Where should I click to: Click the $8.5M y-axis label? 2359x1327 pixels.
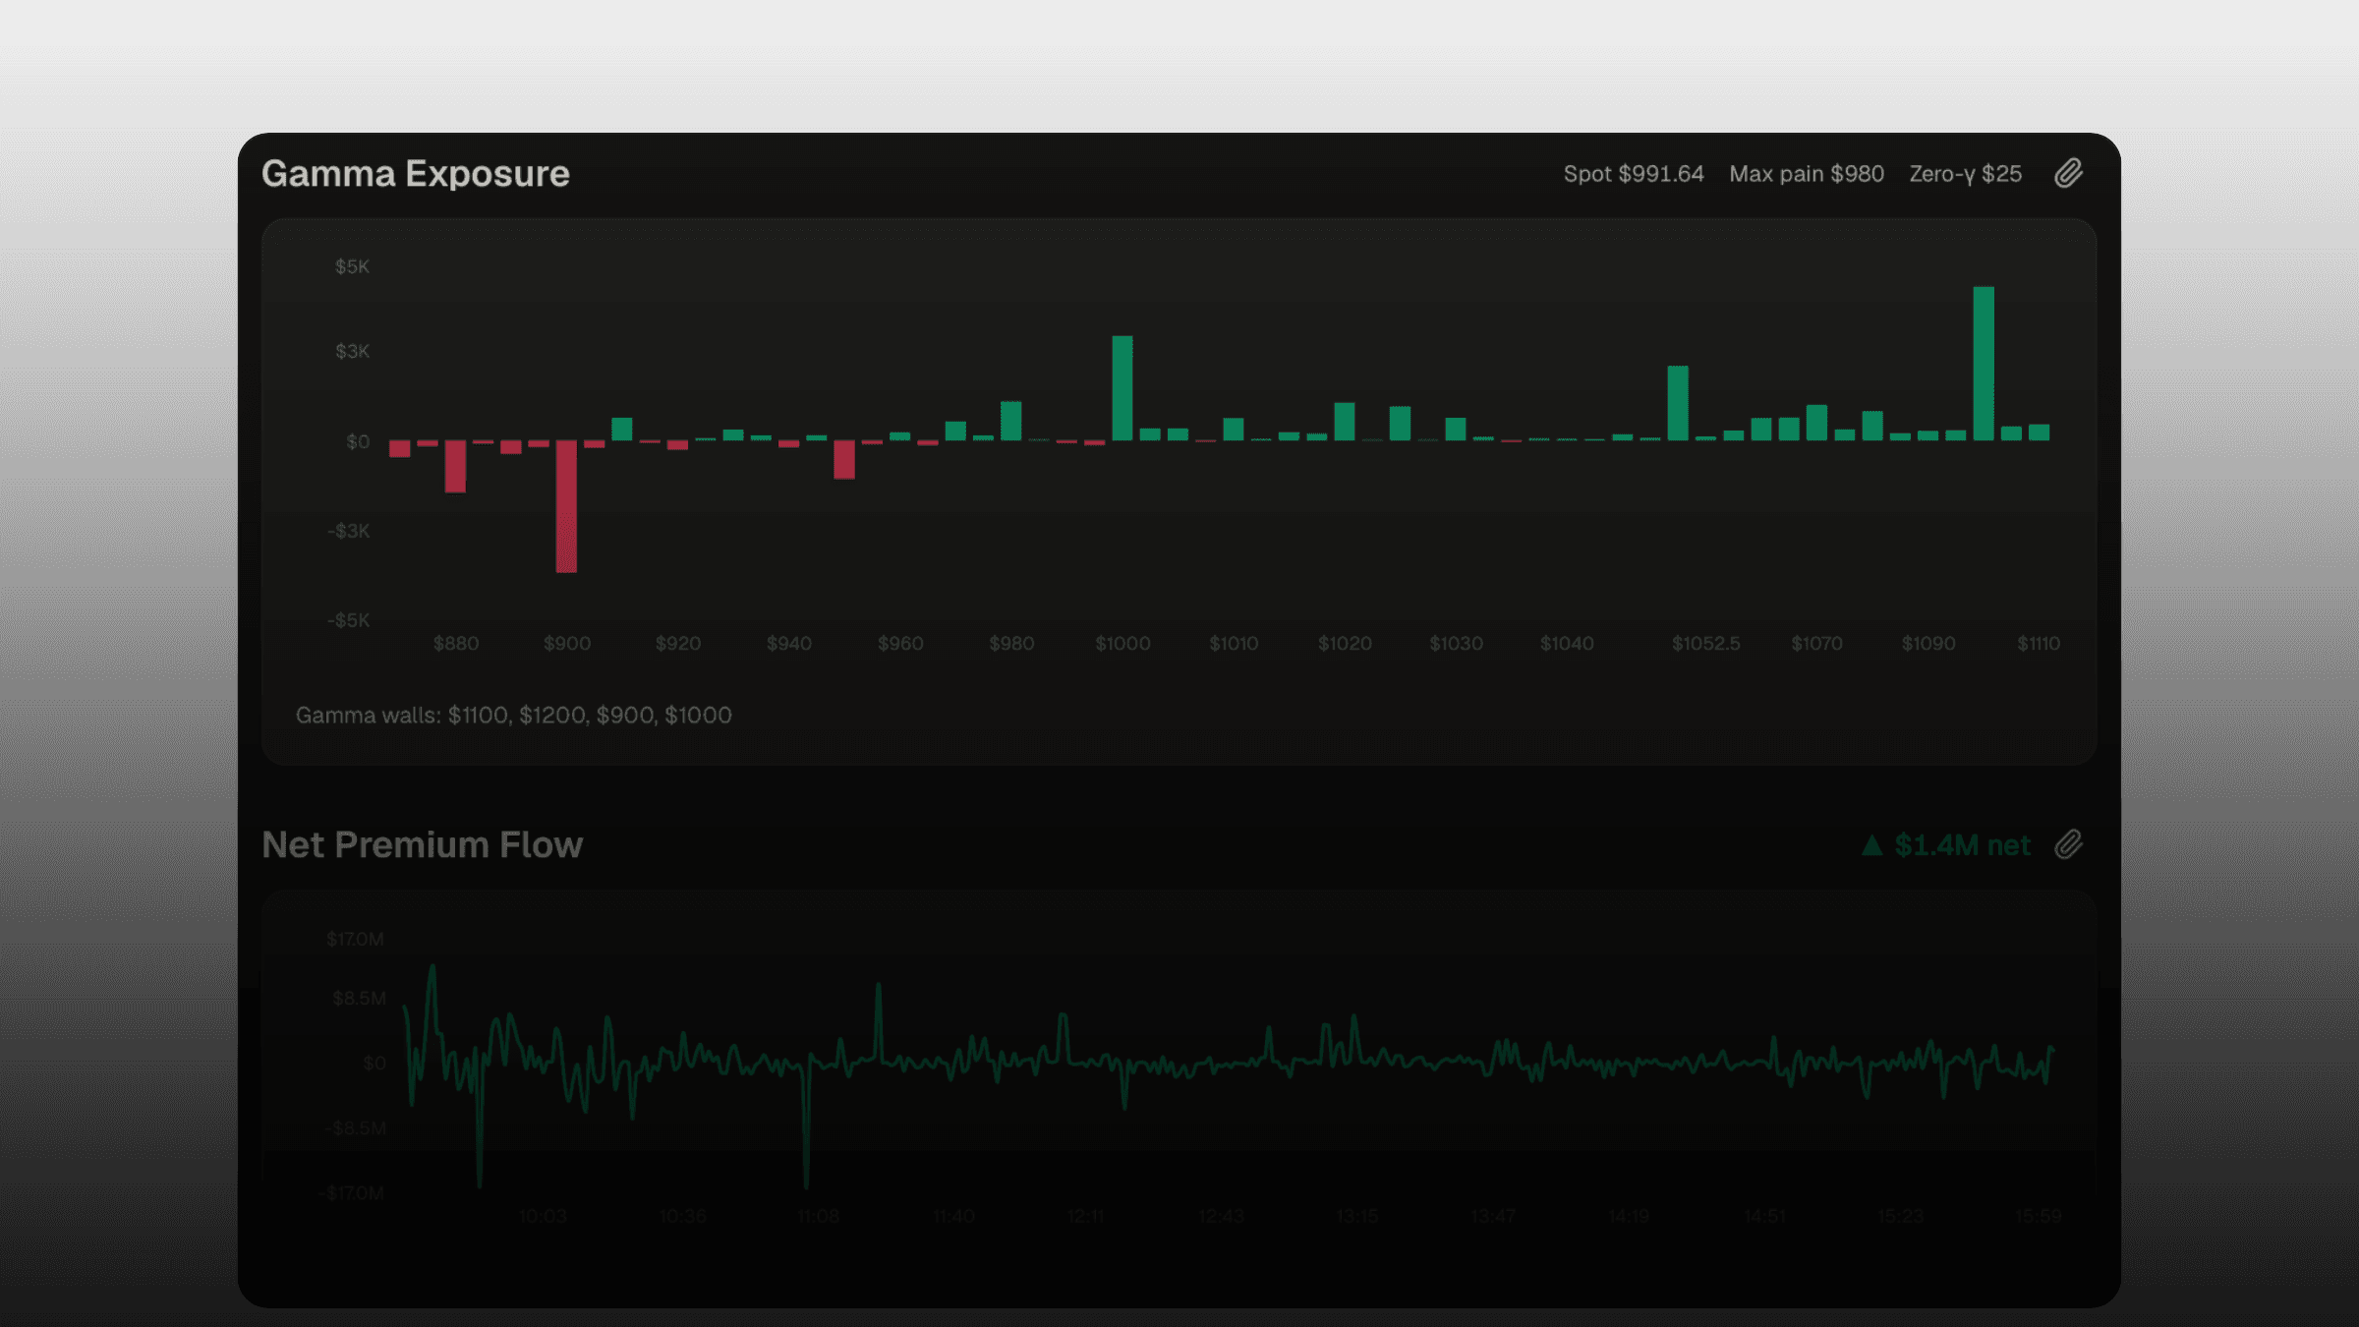coord(359,999)
